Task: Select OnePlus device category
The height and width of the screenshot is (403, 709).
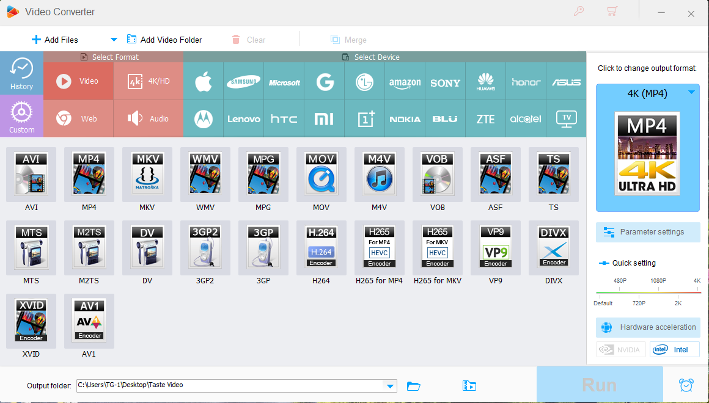Action: (x=365, y=119)
